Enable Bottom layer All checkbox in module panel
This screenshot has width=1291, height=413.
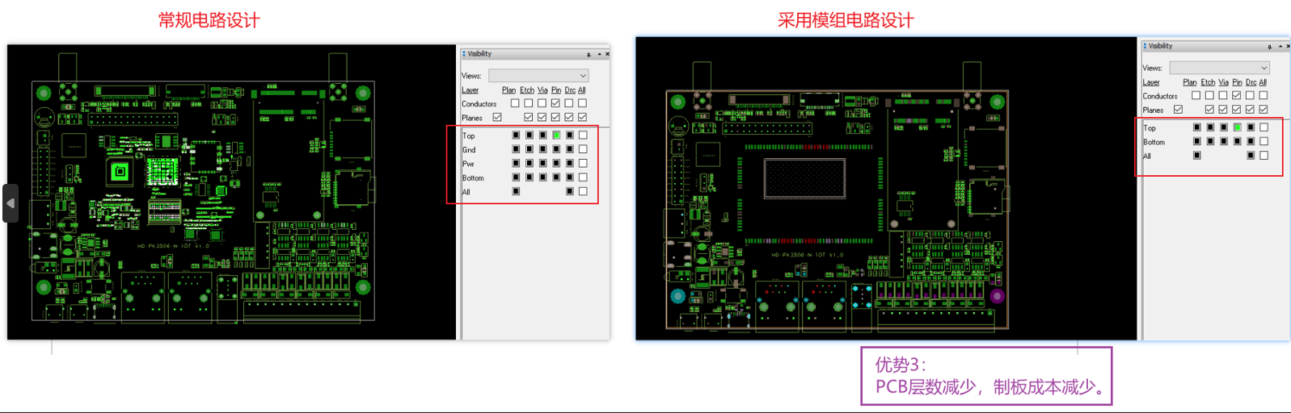[x=1264, y=141]
